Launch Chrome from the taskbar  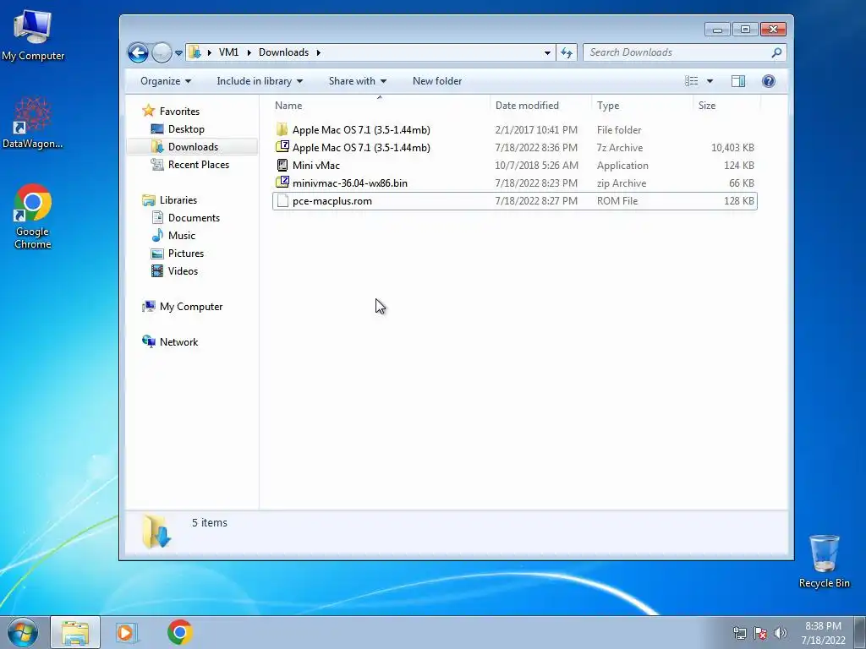point(180,632)
